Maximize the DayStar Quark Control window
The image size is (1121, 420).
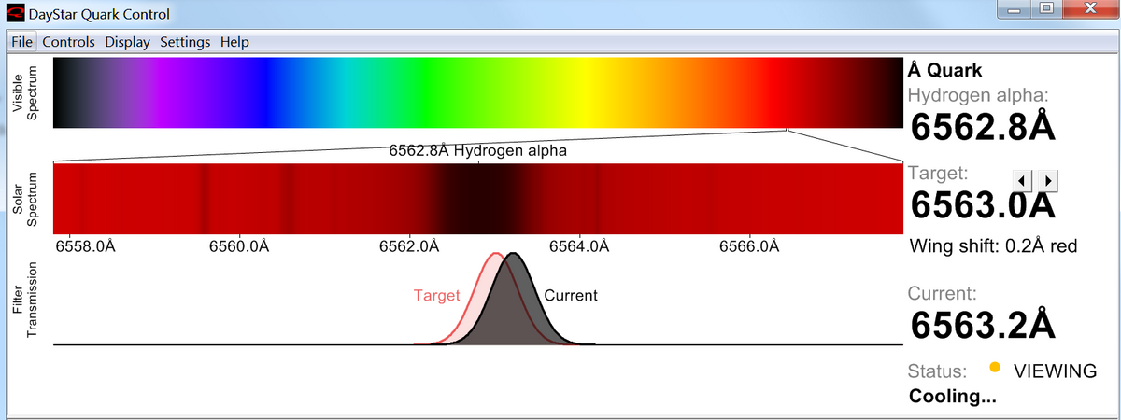pos(1047,8)
